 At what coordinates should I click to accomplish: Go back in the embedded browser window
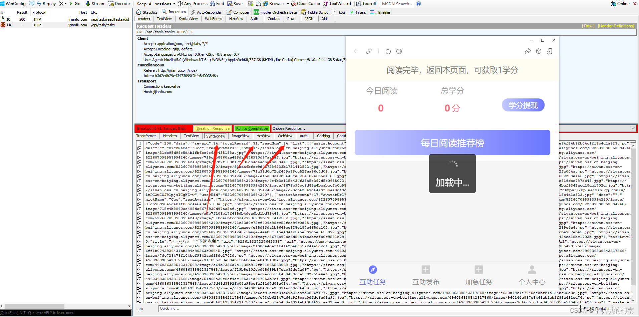(355, 51)
